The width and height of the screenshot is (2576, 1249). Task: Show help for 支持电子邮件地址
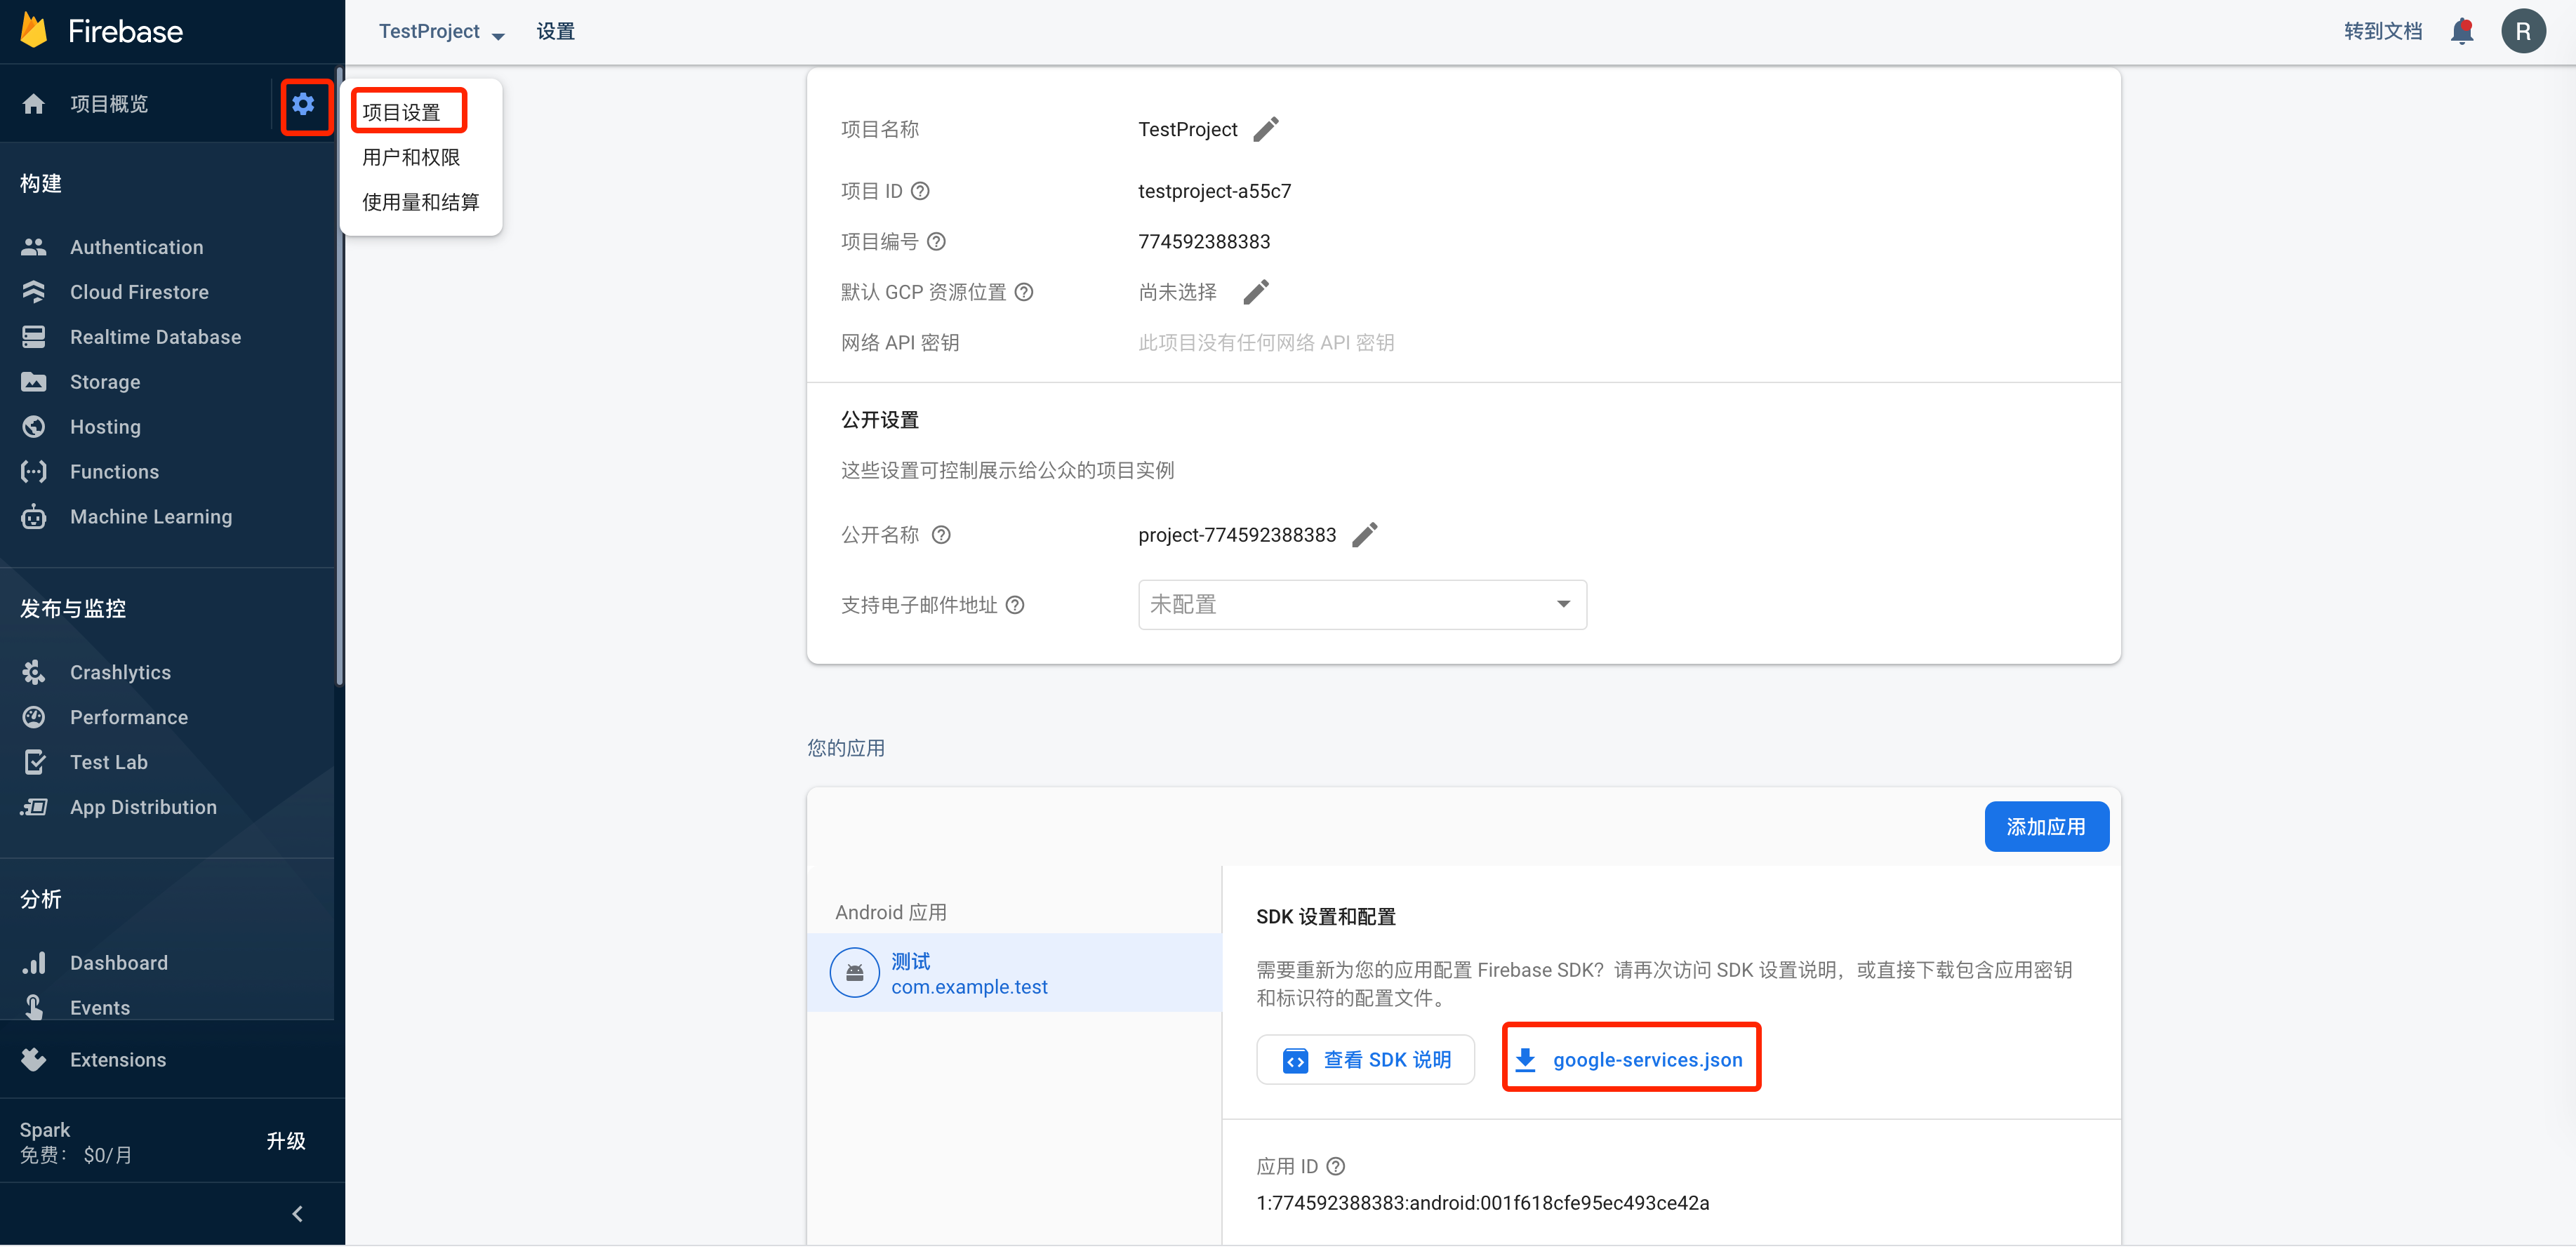click(x=1015, y=605)
